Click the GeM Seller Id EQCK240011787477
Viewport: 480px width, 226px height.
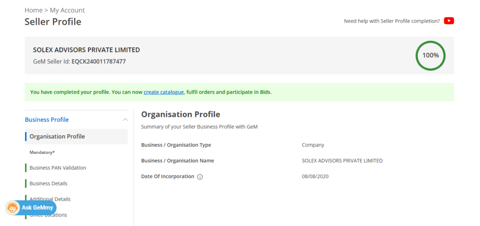tap(98, 61)
